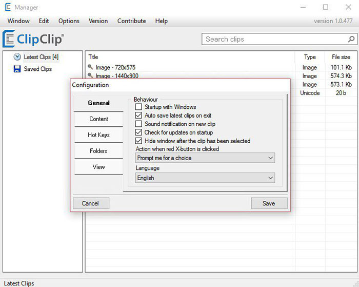The width and height of the screenshot is (359, 287).
Task: Click the Search clips input field
Action: [274, 39]
